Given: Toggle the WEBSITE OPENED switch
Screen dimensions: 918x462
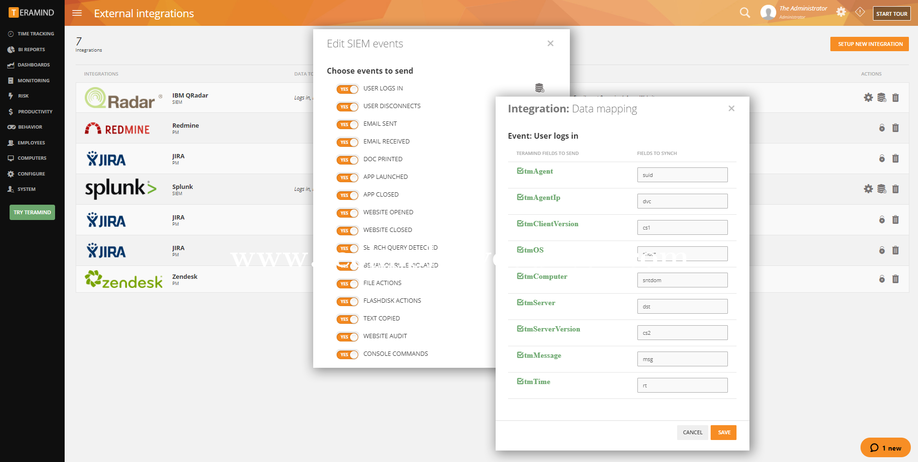Looking at the screenshot, I should point(347,213).
